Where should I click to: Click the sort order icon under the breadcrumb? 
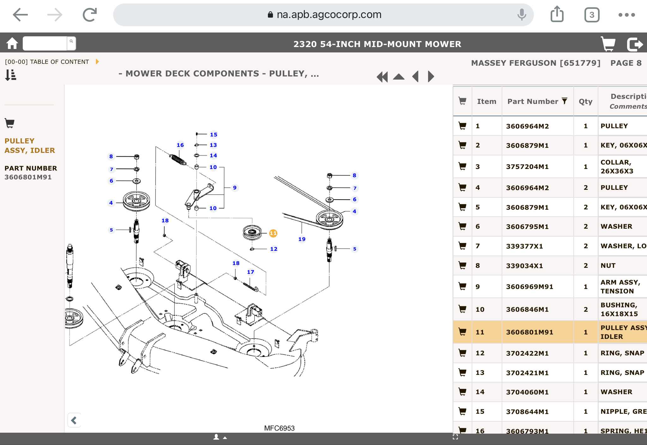pos(10,75)
